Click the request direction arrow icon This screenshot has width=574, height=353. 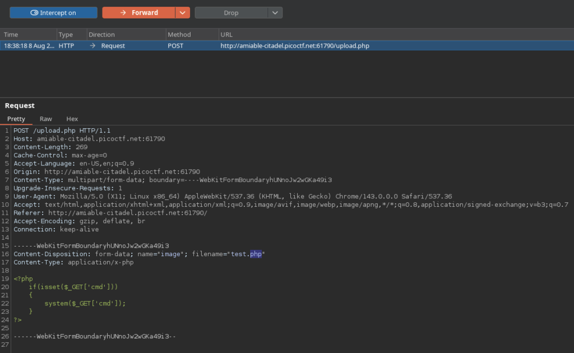coord(92,46)
